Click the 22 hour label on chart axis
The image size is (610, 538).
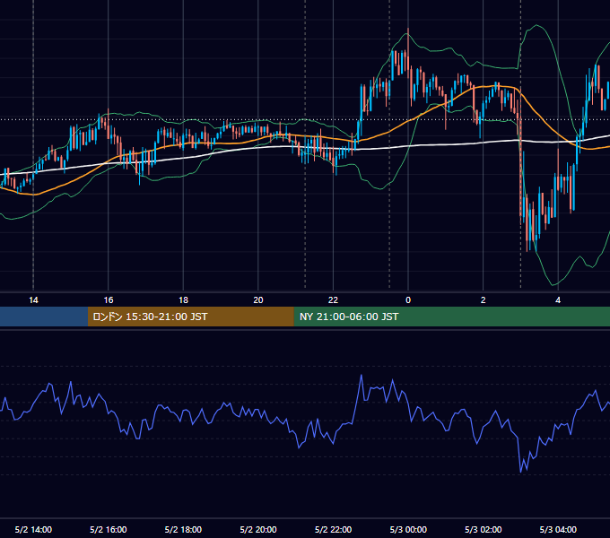pos(333,300)
